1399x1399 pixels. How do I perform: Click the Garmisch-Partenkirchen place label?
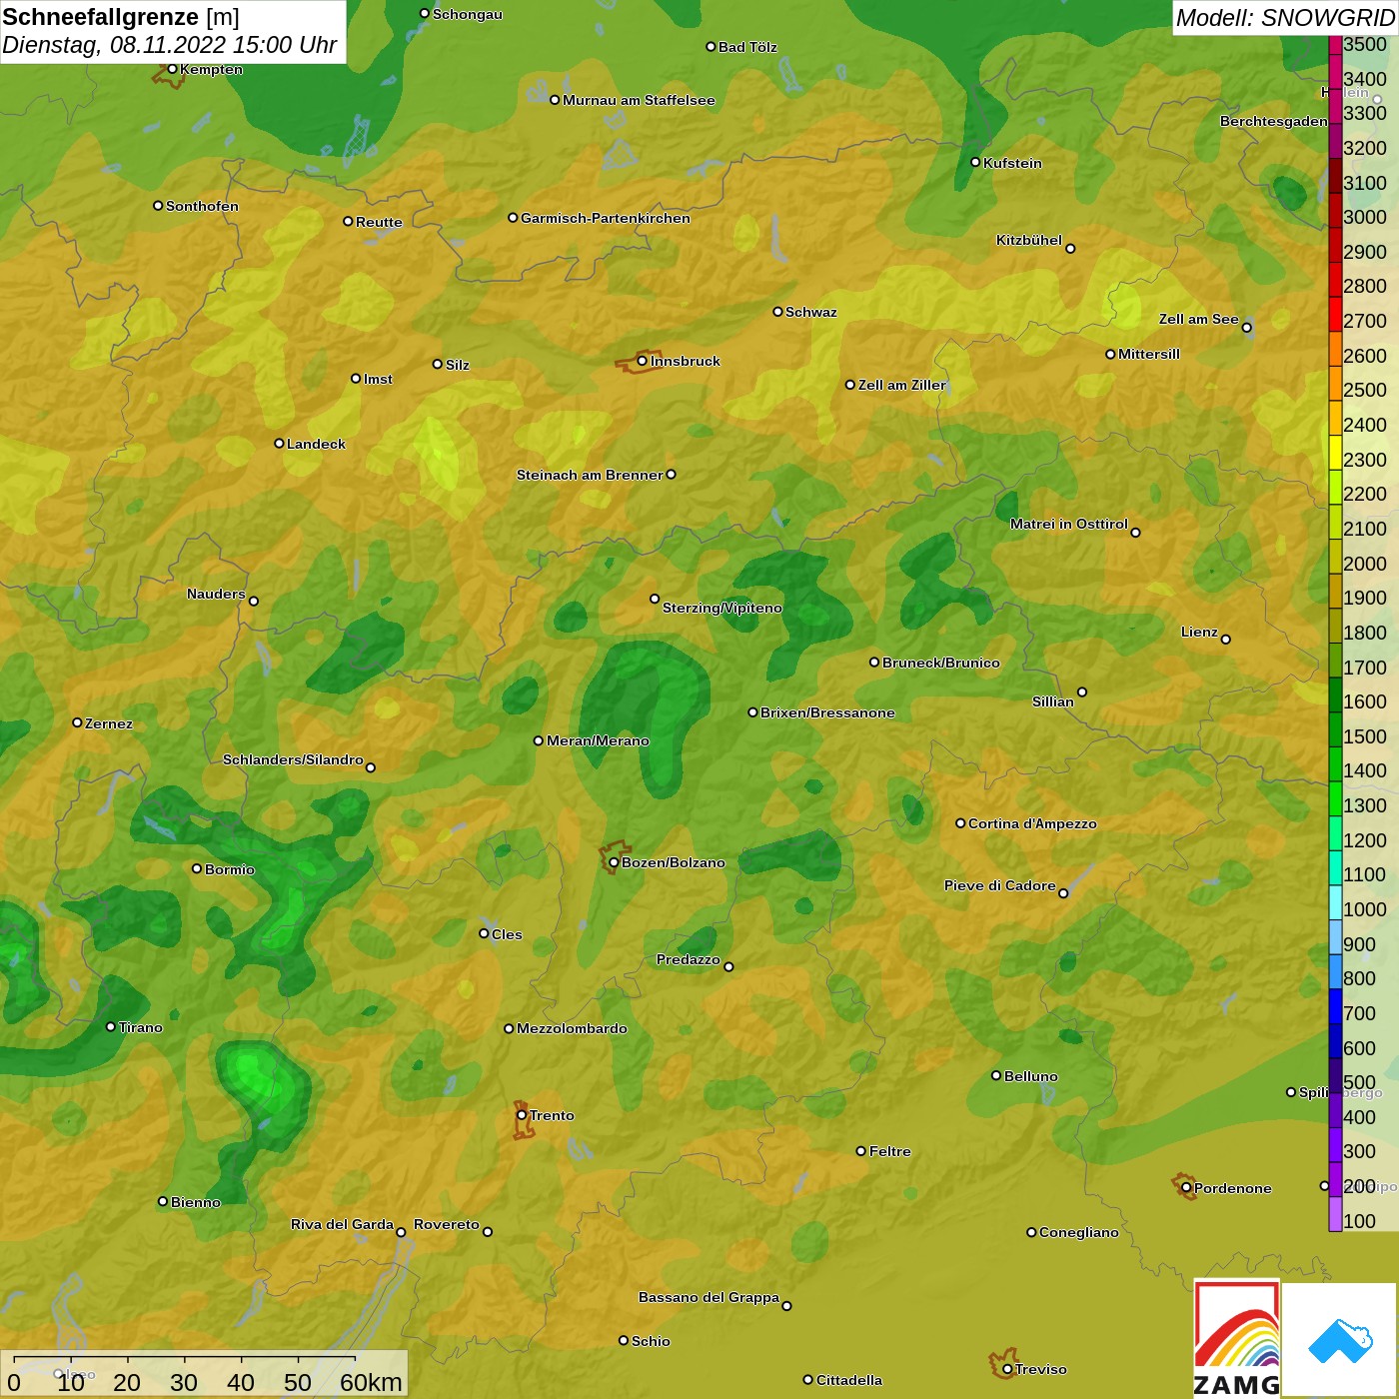point(605,218)
